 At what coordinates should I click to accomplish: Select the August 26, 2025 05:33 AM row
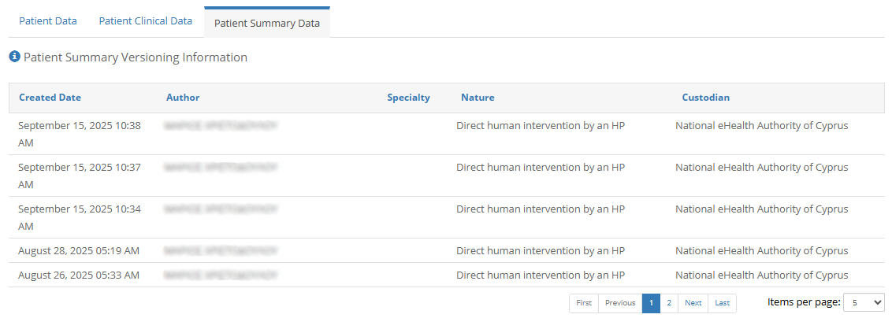coord(79,275)
